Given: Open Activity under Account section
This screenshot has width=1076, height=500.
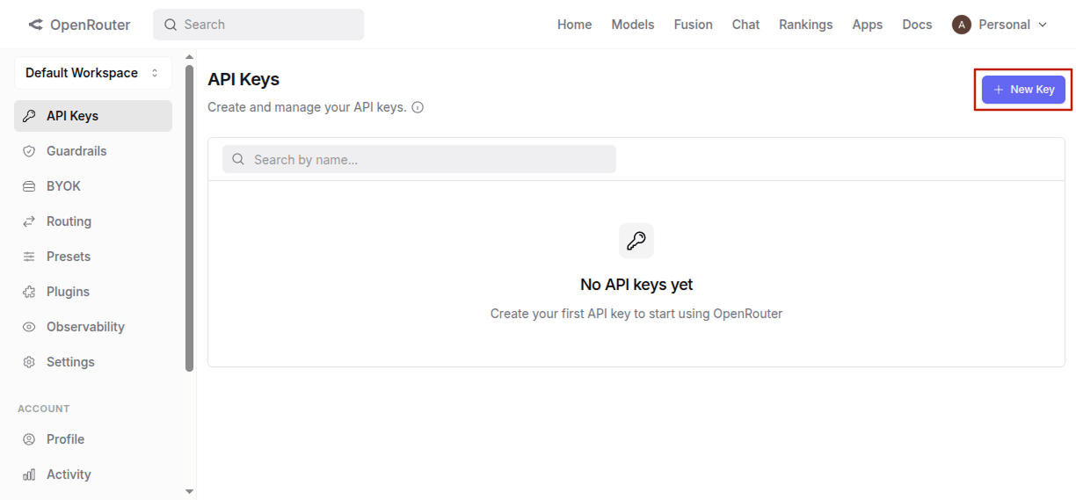Looking at the screenshot, I should coord(93,475).
